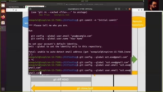Click the 'git clone/pull' arrow label

(x=85, y=88)
